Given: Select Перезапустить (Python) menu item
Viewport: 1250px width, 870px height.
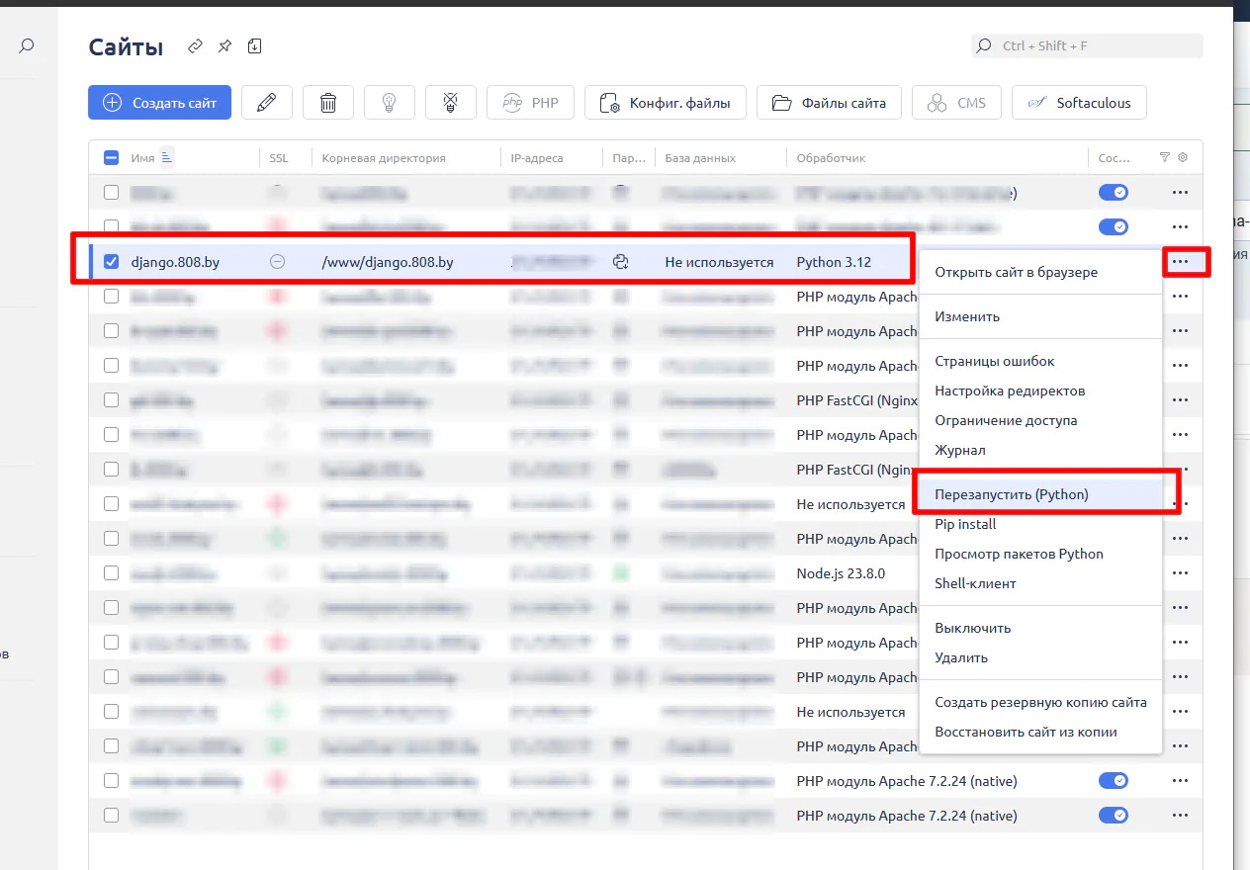Looking at the screenshot, I should click(x=1040, y=494).
